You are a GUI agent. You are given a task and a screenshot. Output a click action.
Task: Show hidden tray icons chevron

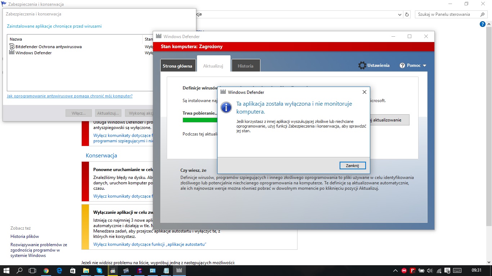tap(395, 271)
